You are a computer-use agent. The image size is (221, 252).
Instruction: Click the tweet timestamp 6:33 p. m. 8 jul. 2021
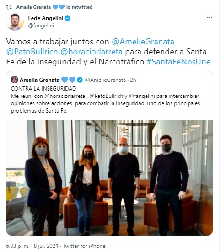32,246
